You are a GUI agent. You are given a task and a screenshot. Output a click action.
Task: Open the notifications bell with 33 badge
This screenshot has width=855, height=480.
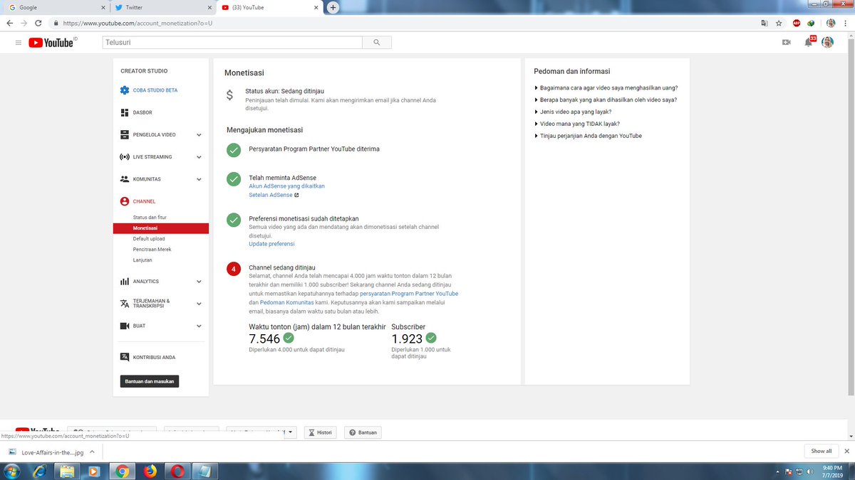pos(809,42)
